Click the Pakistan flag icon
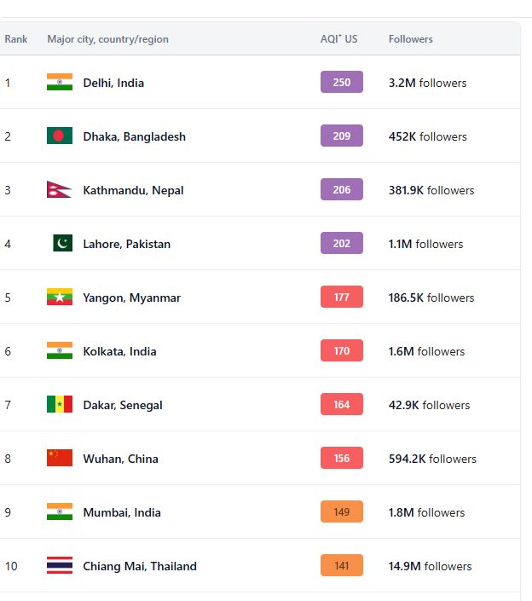Viewport: 532px width, 601px height. [x=62, y=244]
